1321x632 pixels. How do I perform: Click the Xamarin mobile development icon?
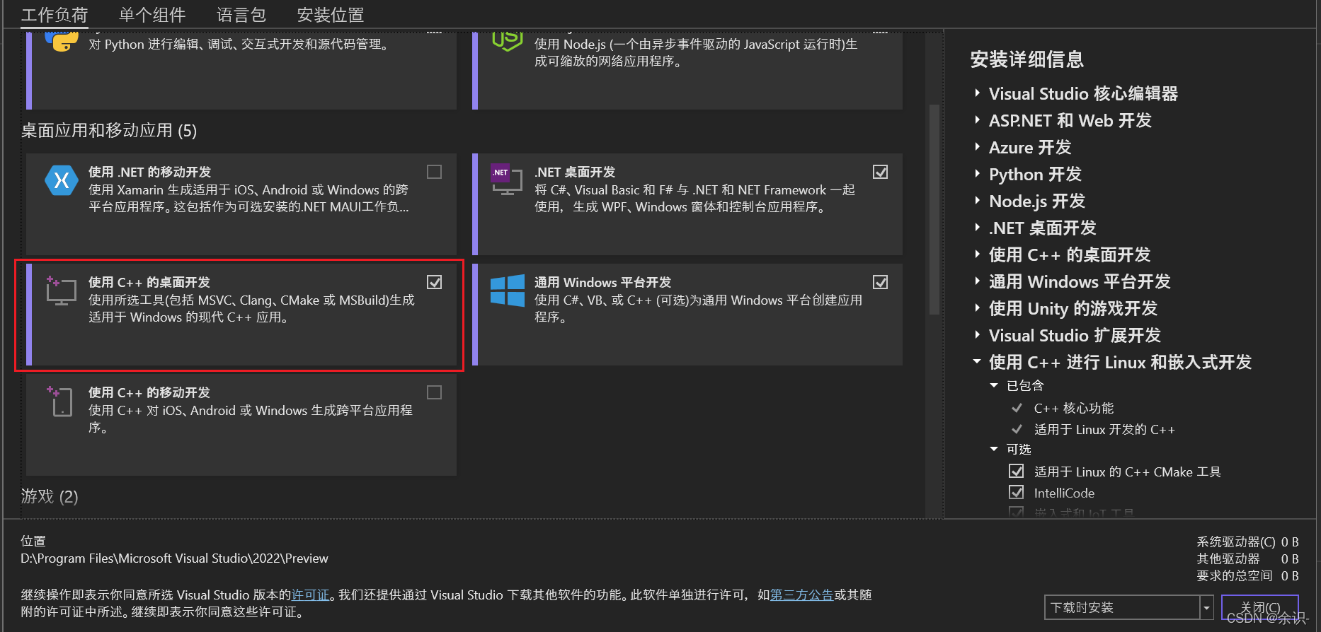[x=62, y=180]
